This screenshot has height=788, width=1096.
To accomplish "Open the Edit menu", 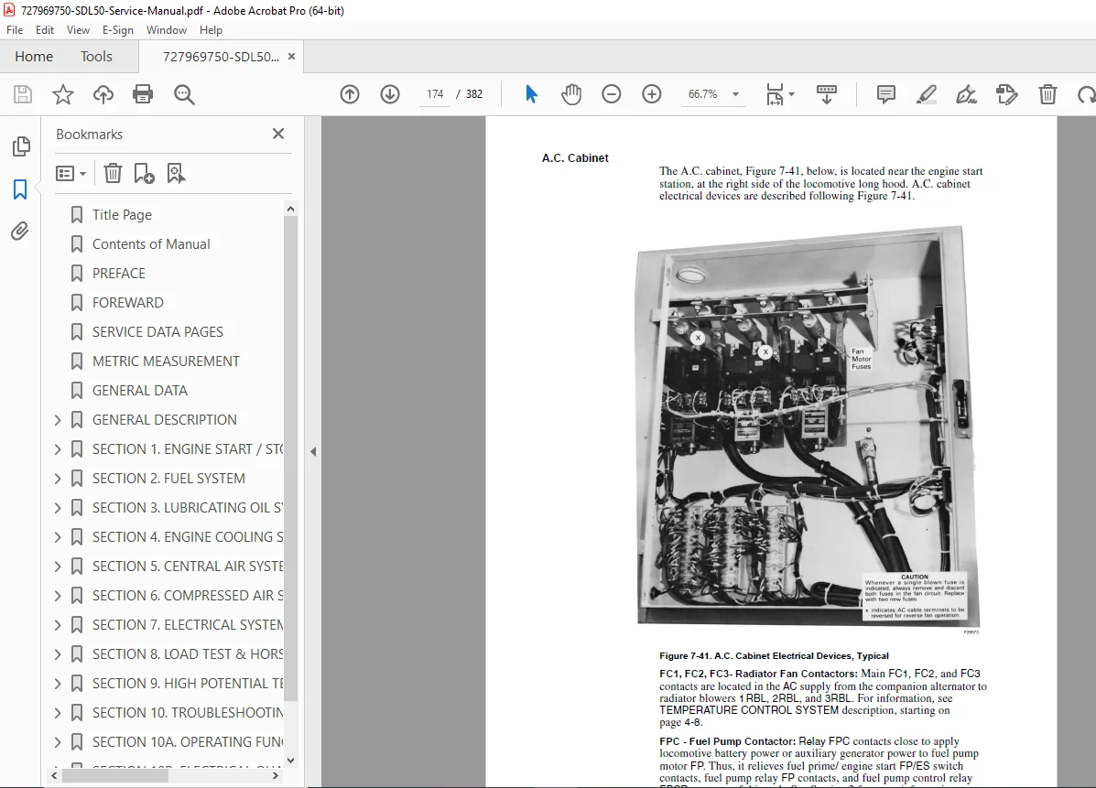I will [45, 30].
